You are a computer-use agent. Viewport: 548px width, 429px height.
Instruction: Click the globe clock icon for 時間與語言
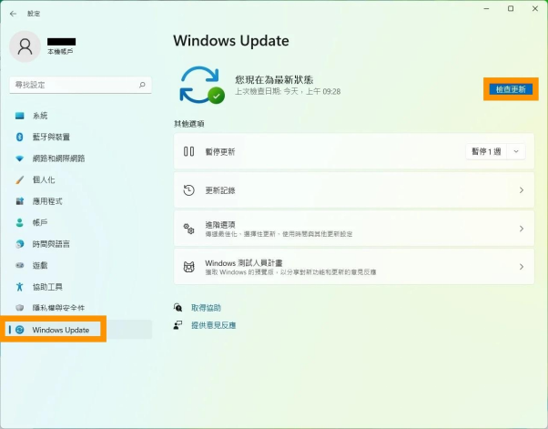pyautogui.click(x=20, y=244)
